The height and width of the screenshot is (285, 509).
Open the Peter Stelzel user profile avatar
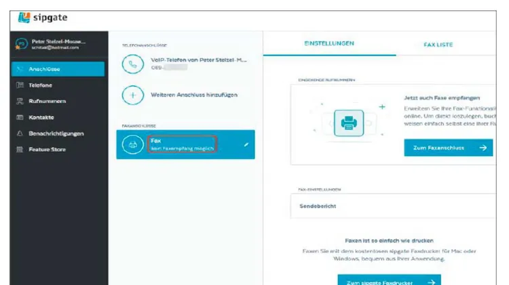coord(22,44)
